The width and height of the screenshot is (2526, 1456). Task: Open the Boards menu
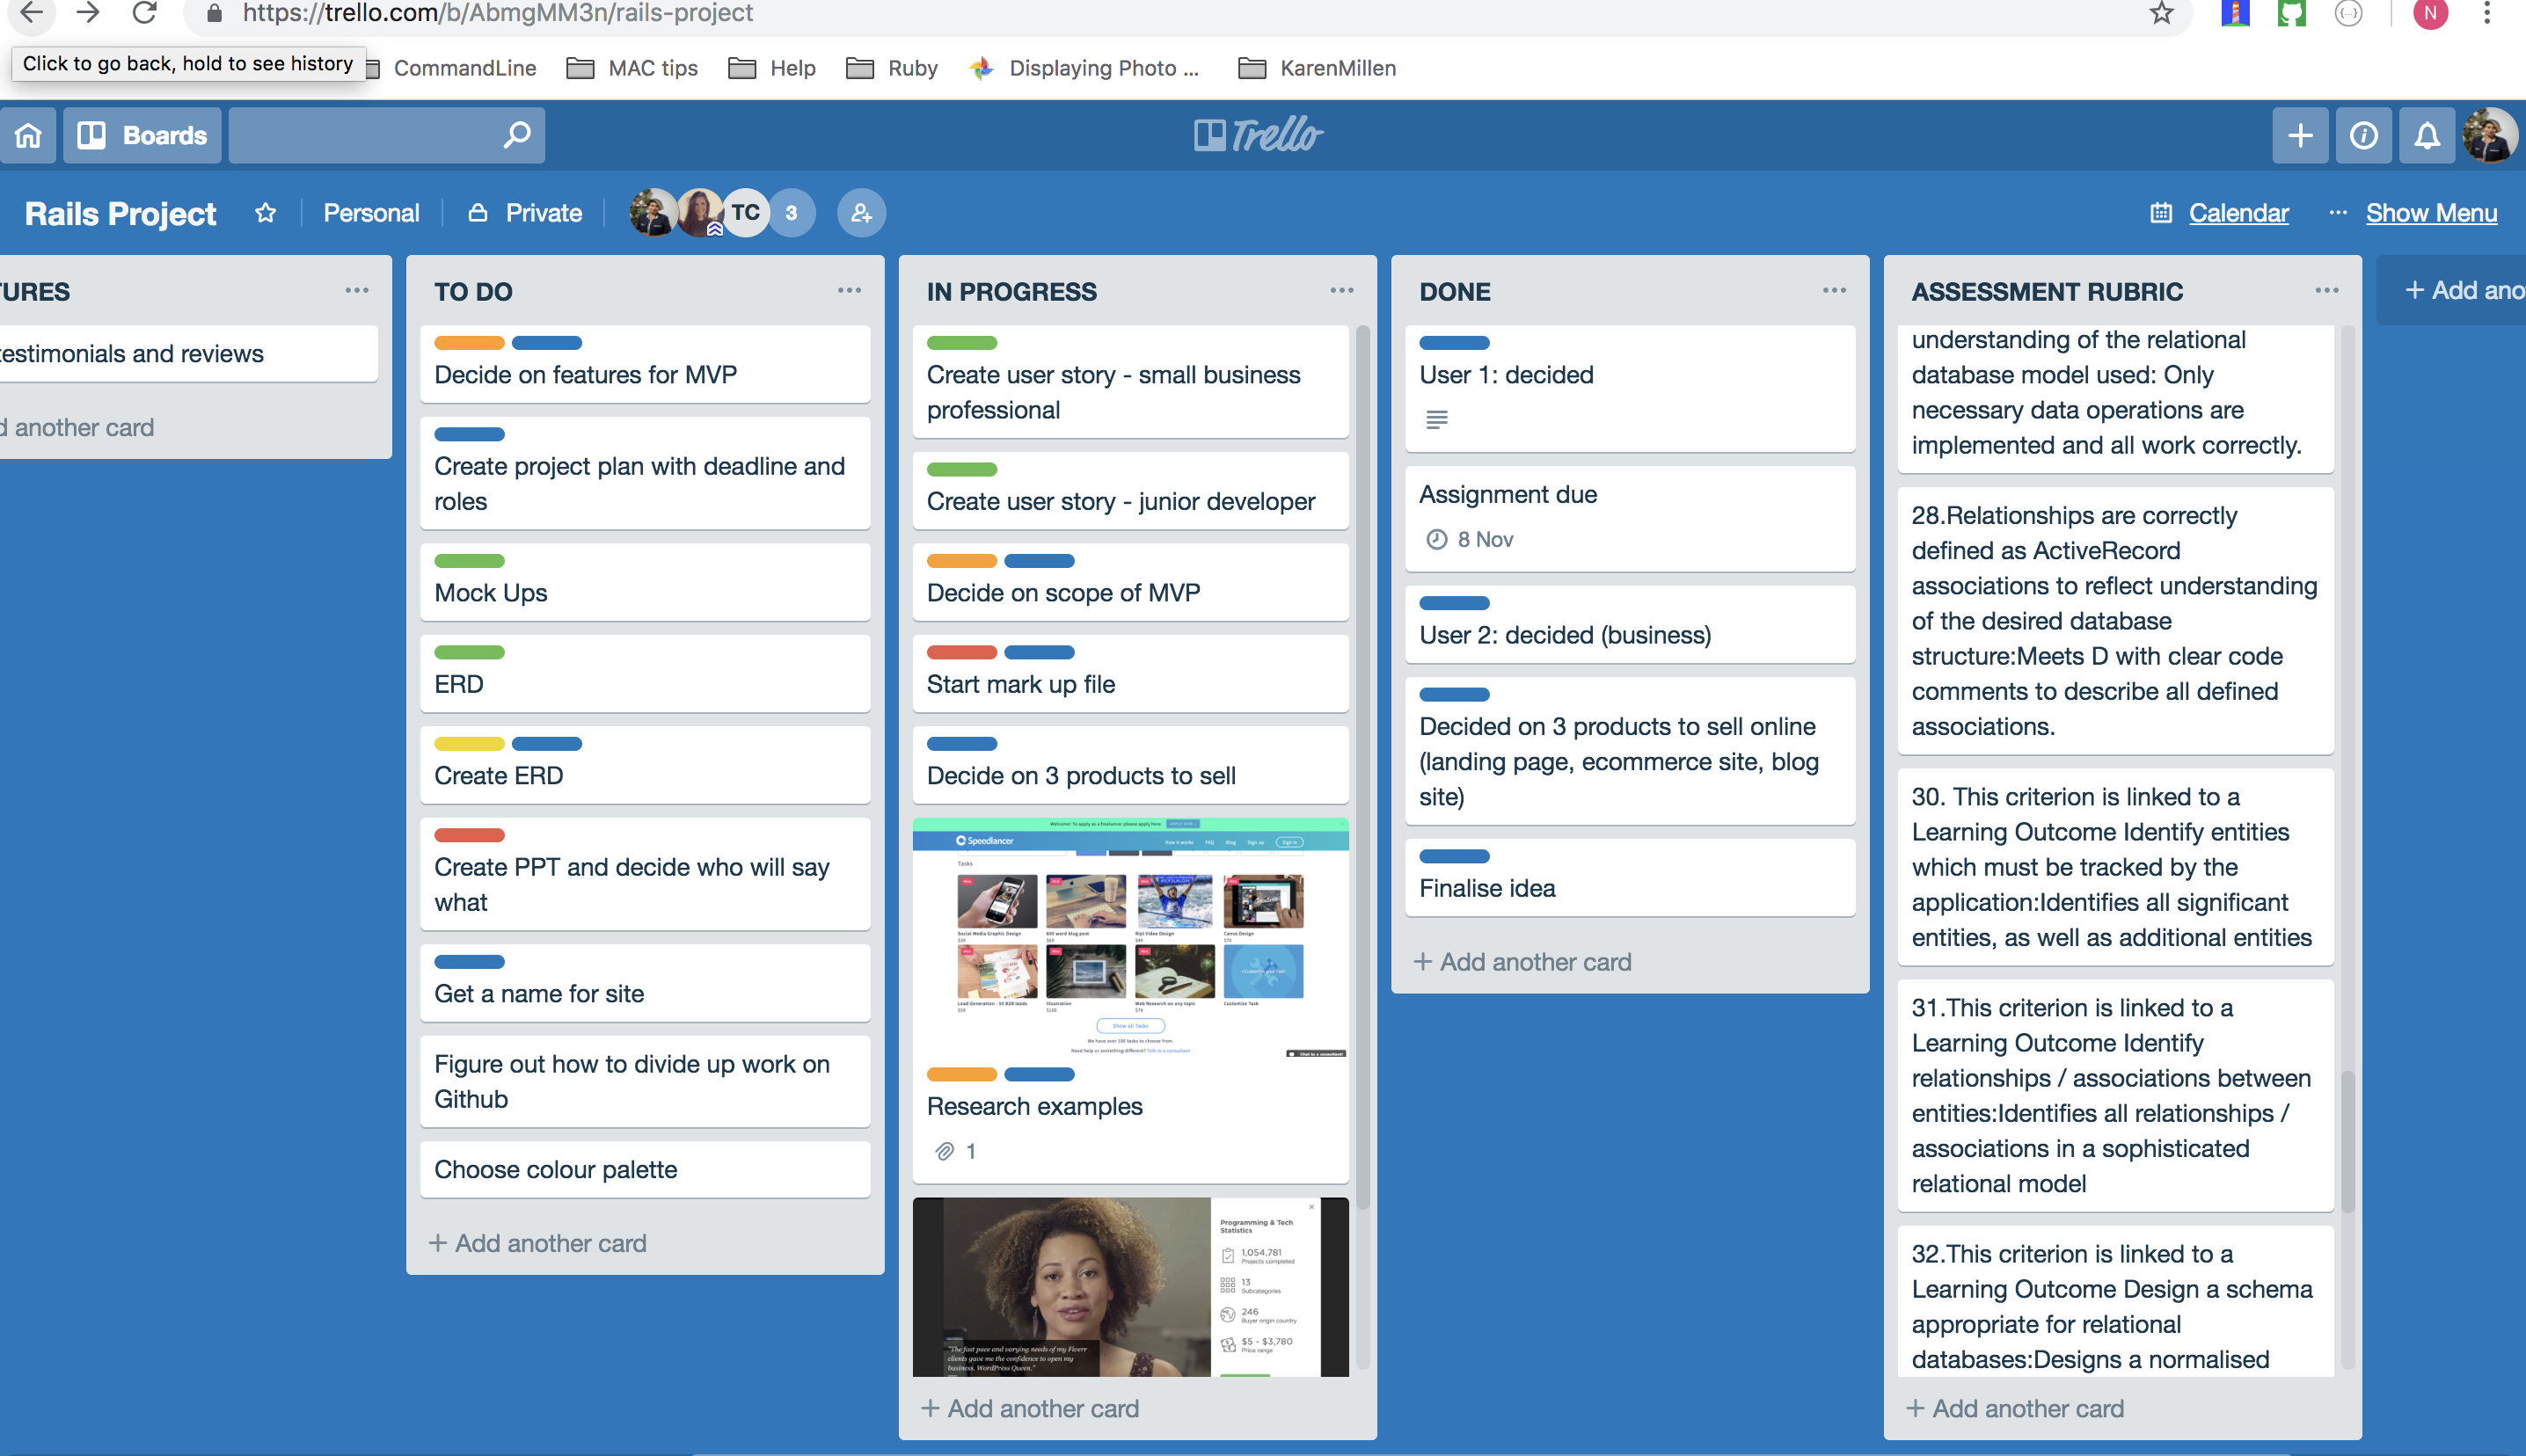point(143,135)
